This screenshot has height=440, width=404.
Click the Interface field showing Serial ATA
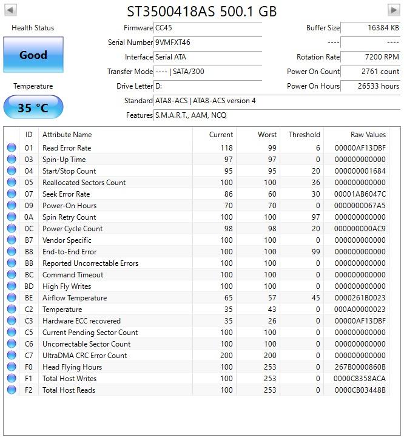pos(207,57)
